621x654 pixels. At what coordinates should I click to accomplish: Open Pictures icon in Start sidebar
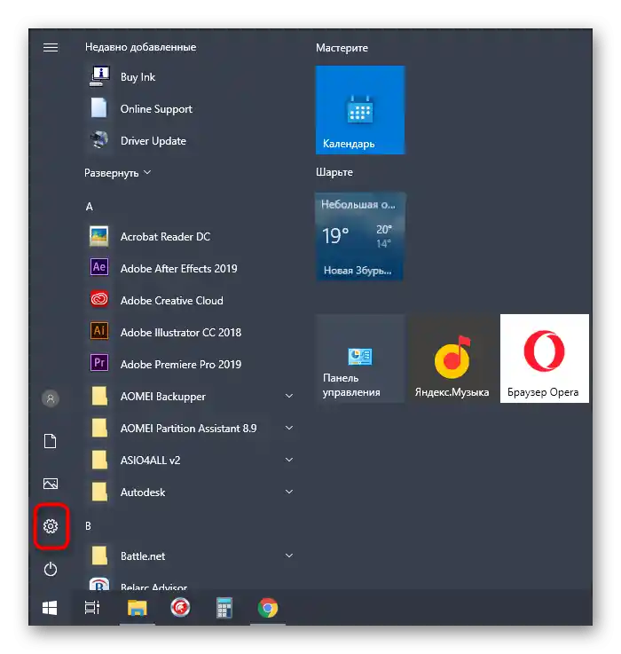tap(51, 484)
